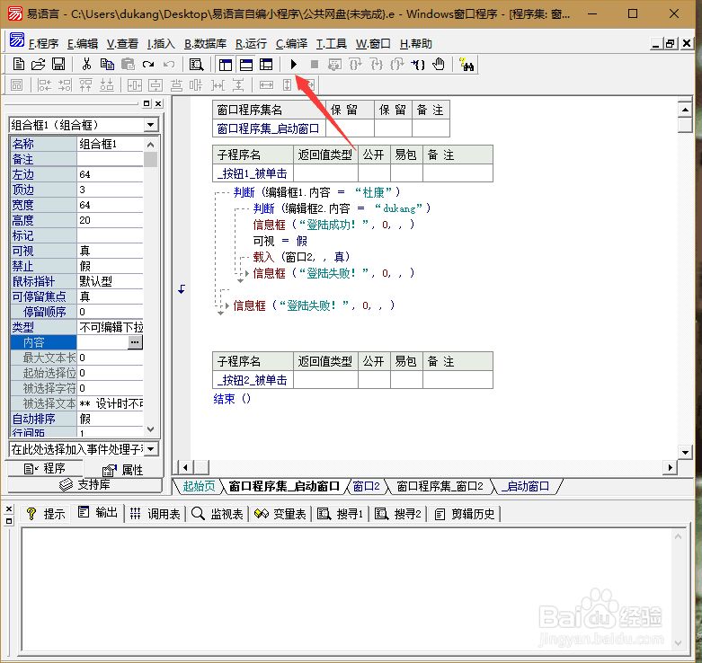Switch to the 程序 panel tab

(45, 468)
